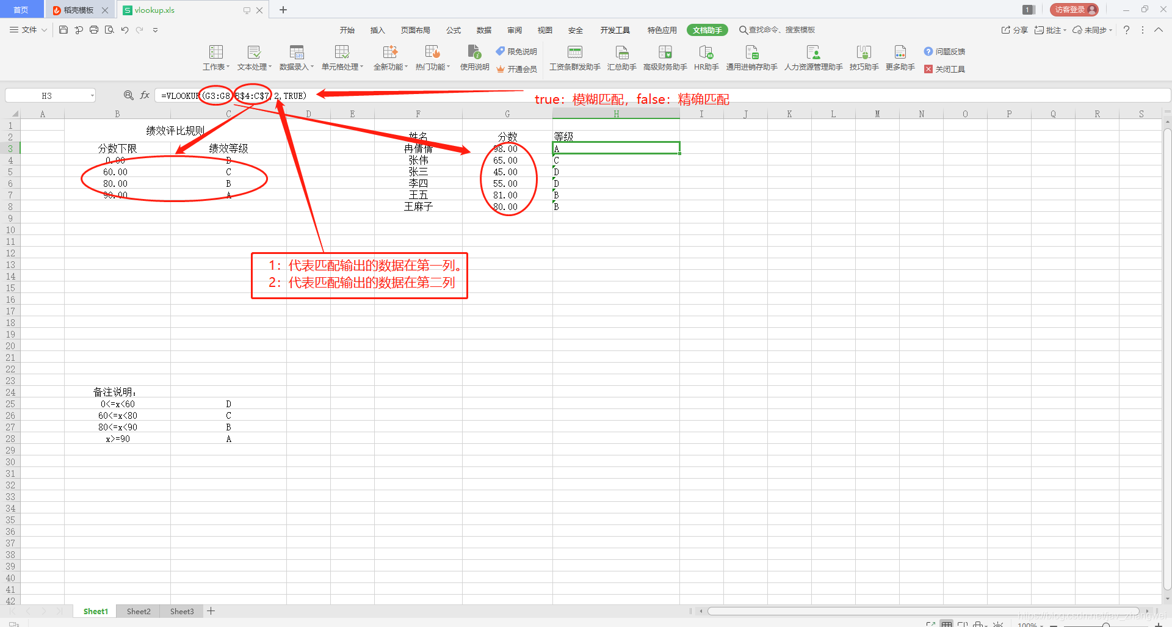Click the 分享 share button
This screenshot has width=1172, height=627.
[1015, 30]
